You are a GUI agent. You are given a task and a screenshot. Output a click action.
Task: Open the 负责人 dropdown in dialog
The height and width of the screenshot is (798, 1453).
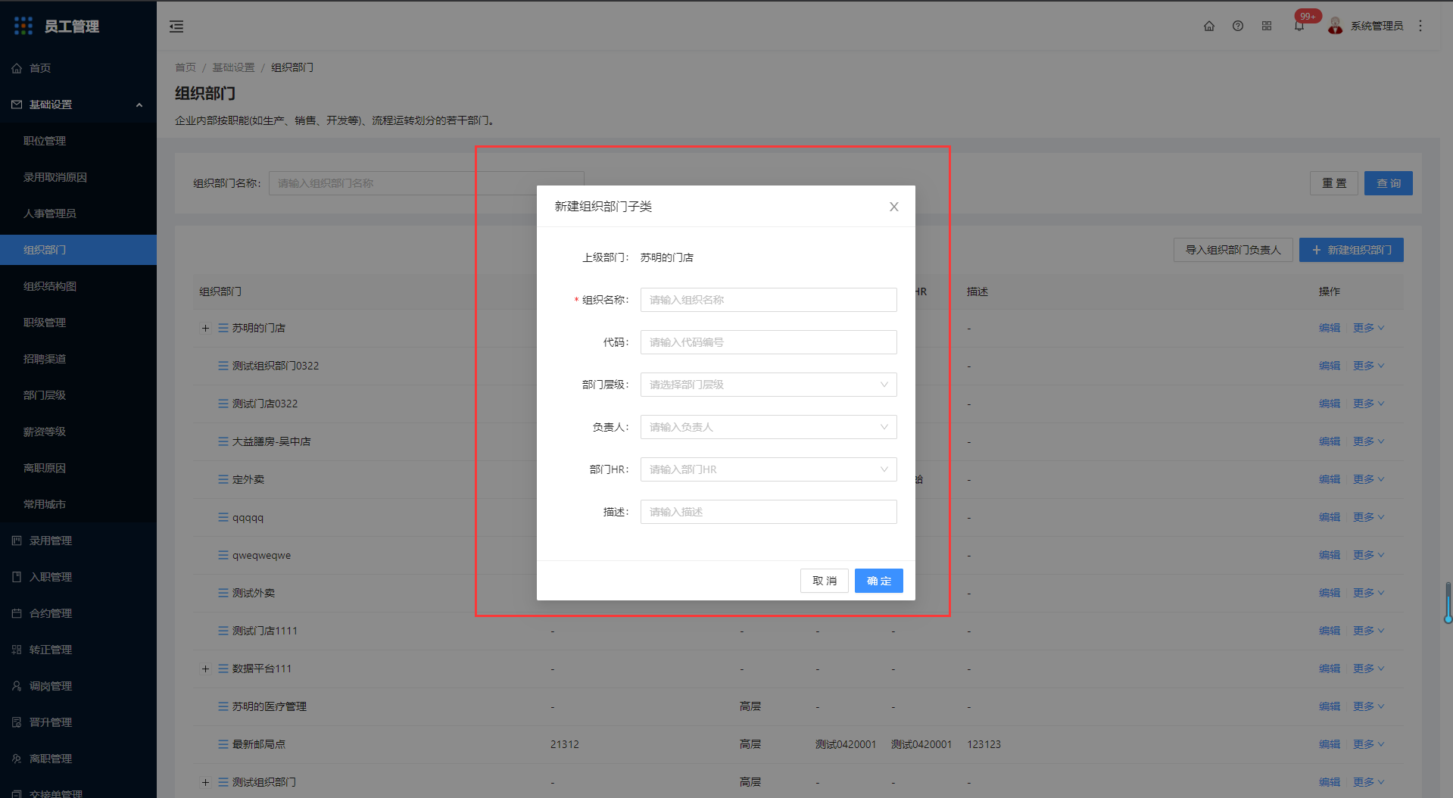(769, 427)
